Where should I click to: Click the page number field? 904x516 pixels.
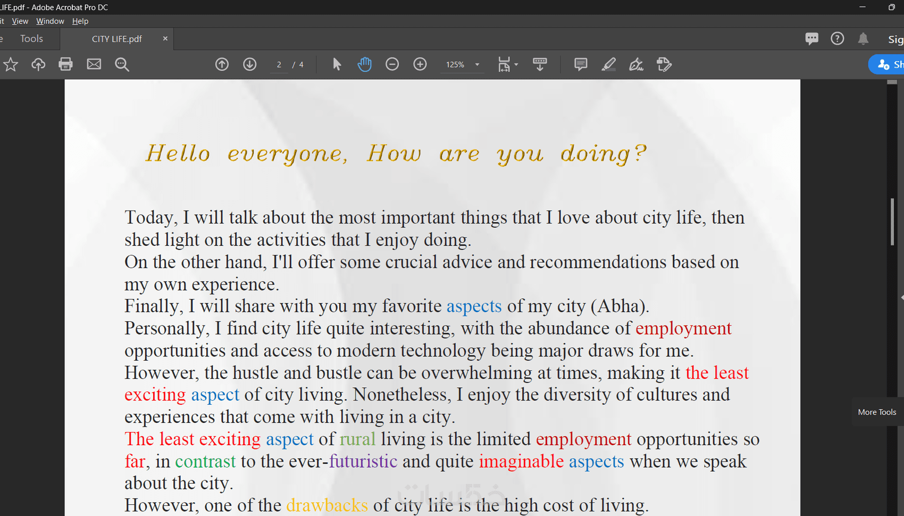[x=279, y=64]
